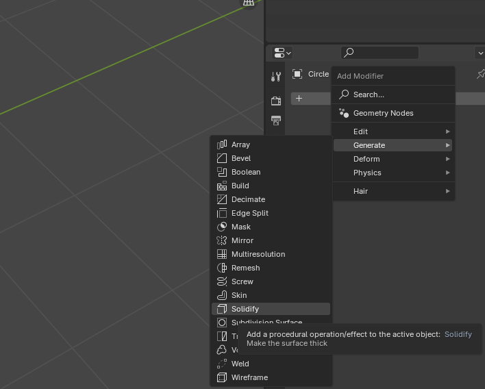
Task: Click the Mask modifier icon
Action: coord(222,227)
